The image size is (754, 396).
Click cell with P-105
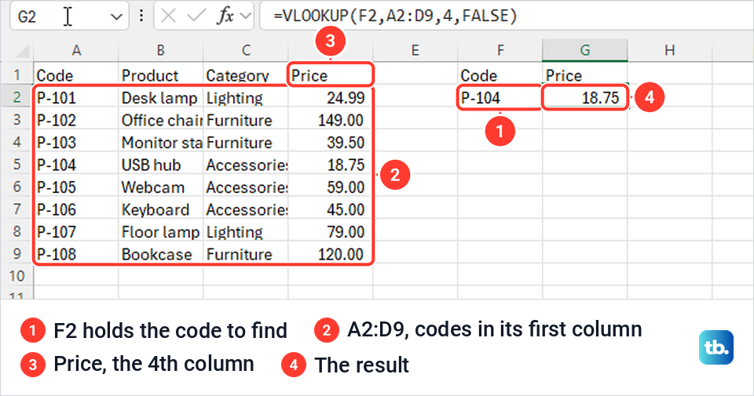point(76,187)
